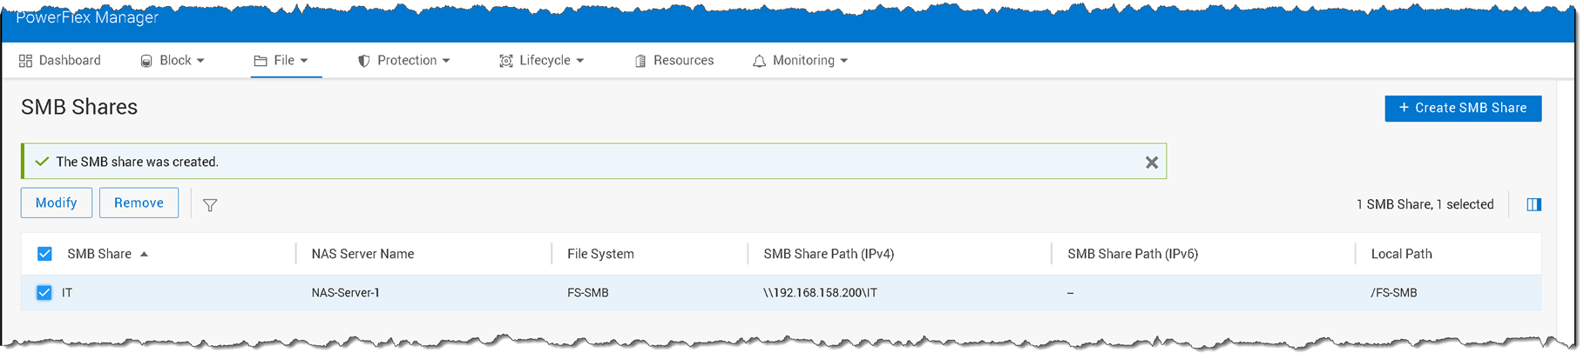Image resolution: width=1584 pixels, height=359 pixels.
Task: Open the table filter funnel icon
Action: pos(210,205)
